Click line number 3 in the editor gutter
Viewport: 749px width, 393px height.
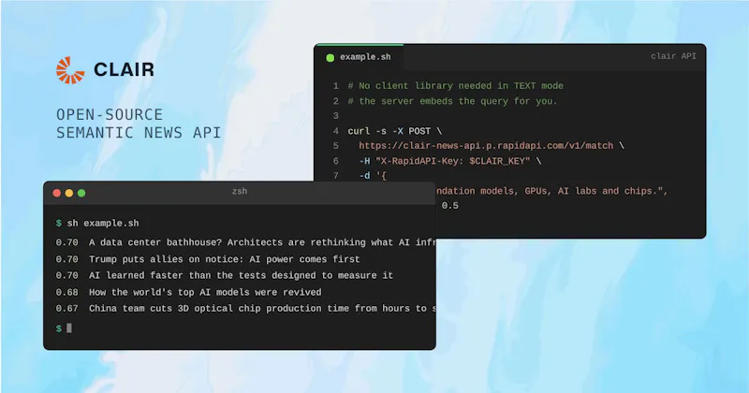[x=336, y=116]
